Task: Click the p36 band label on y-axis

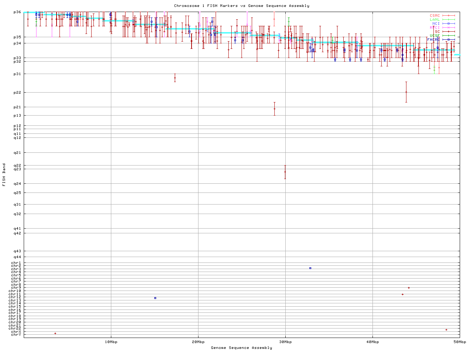Action: [17, 12]
